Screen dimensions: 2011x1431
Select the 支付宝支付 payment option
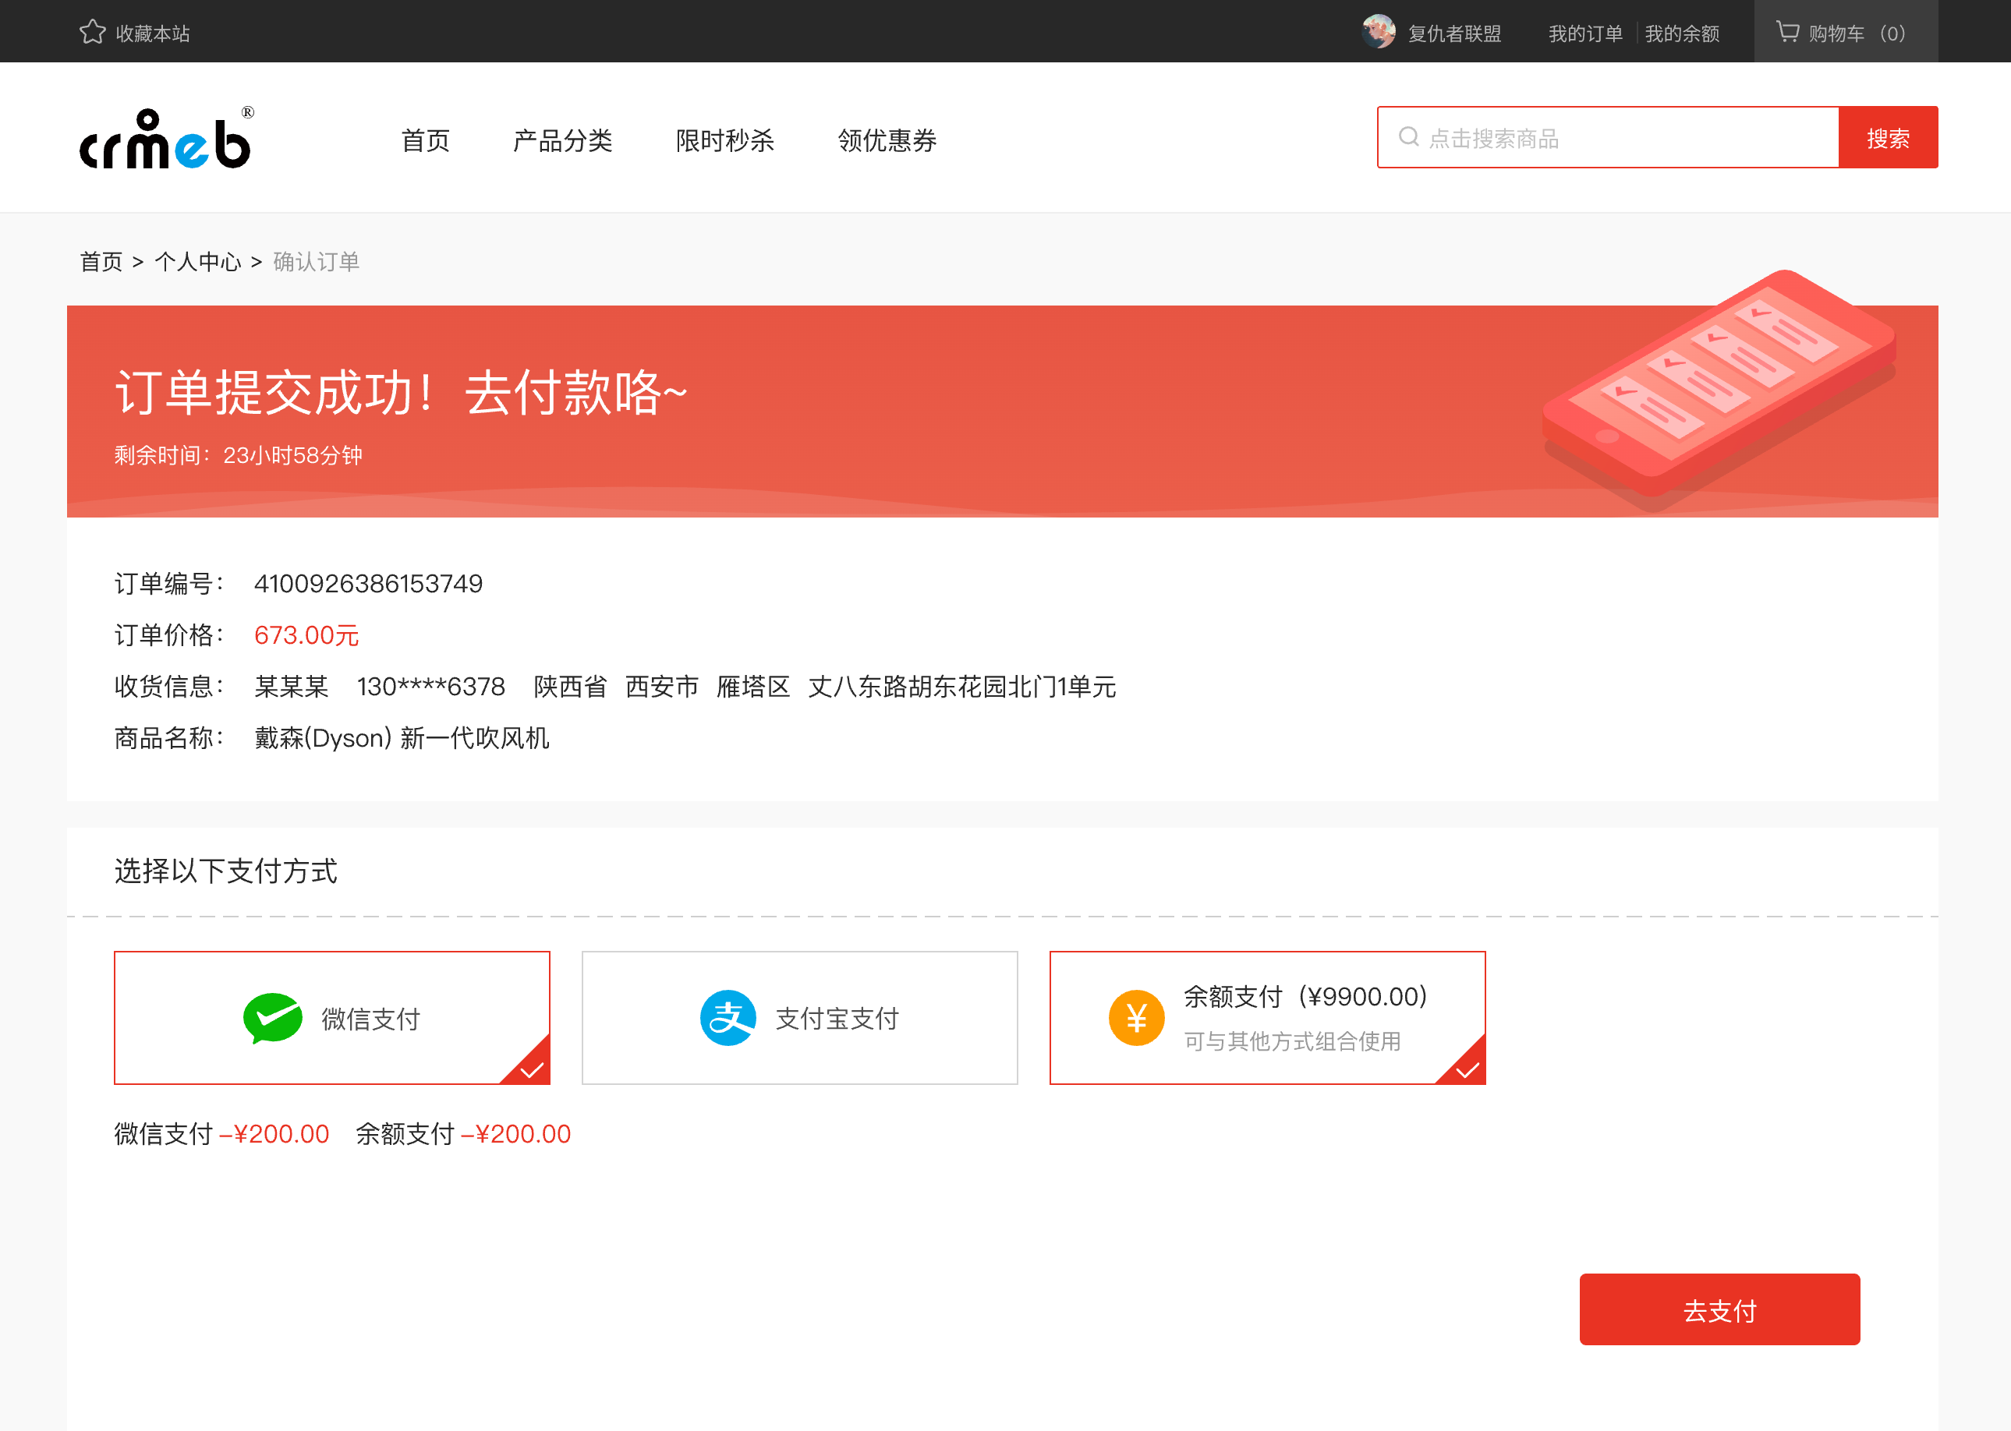[799, 1018]
